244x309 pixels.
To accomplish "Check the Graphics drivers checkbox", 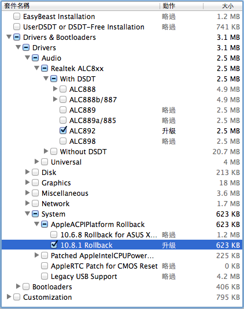I will coord(35,183).
